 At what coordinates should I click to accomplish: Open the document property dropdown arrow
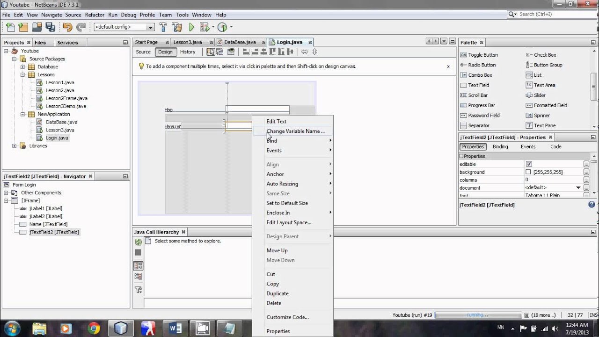579,188
